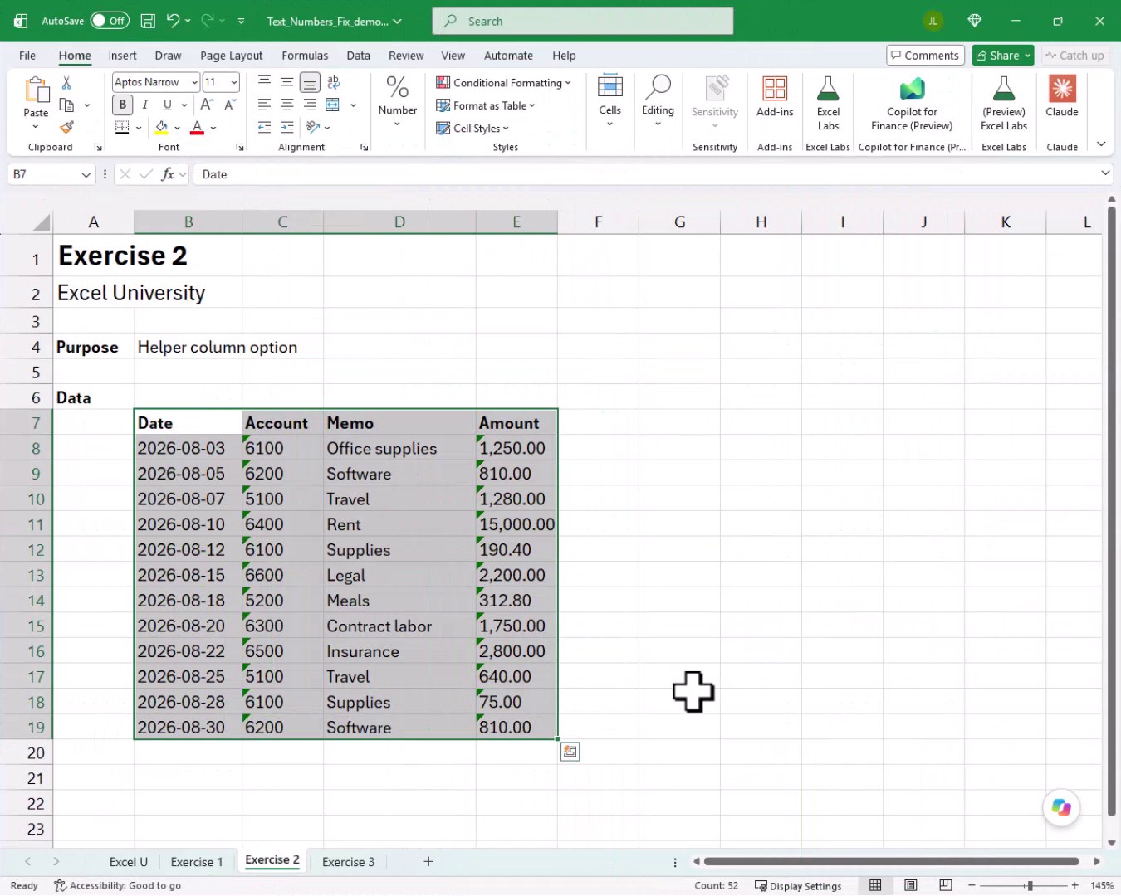1121x896 pixels.
Task: Click the Save icon in title bar
Action: coord(148,21)
